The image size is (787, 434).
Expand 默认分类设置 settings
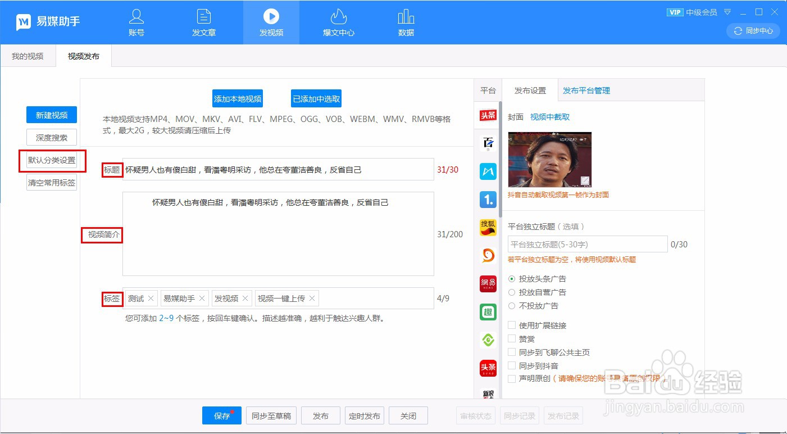coord(52,160)
